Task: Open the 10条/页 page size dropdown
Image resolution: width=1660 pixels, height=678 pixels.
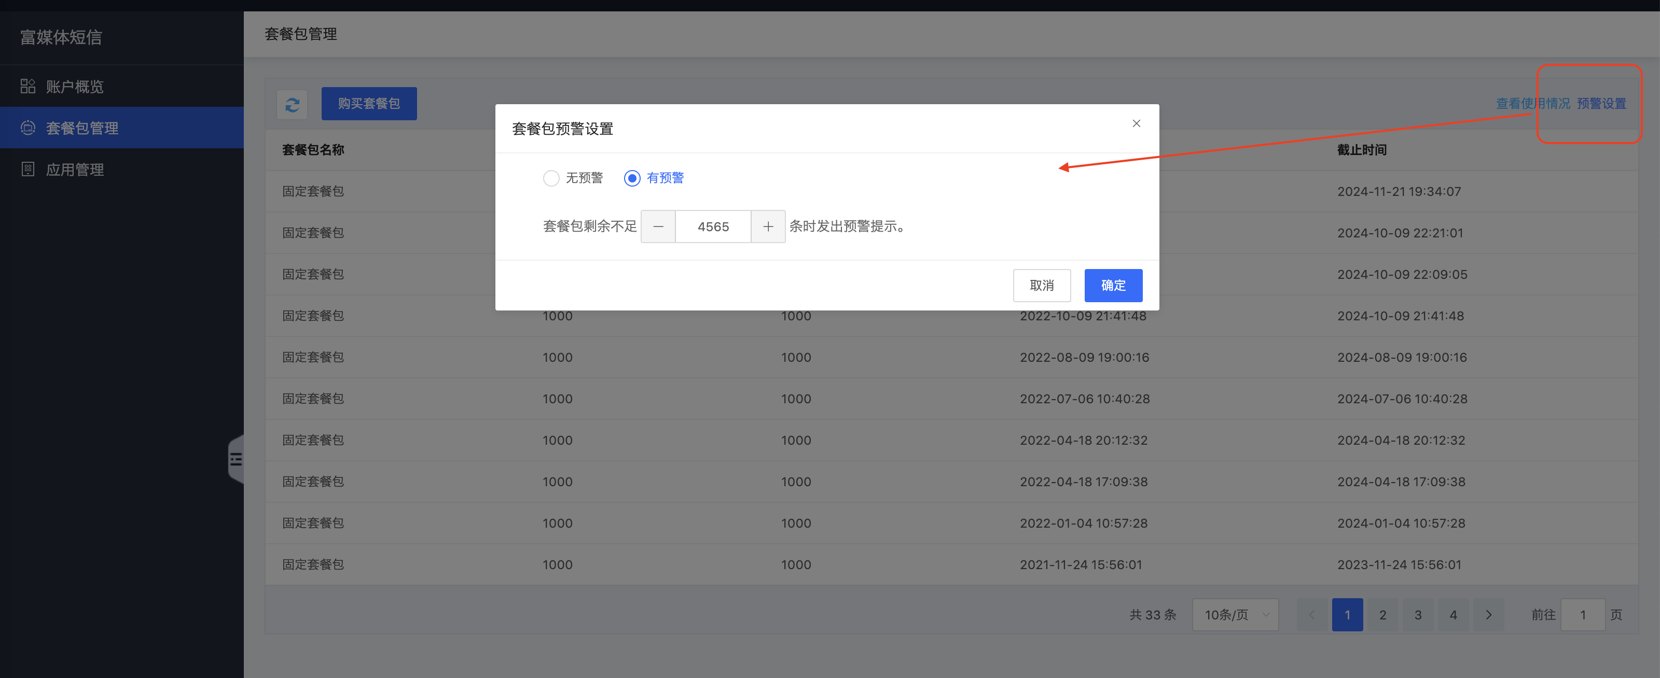Action: point(1235,615)
